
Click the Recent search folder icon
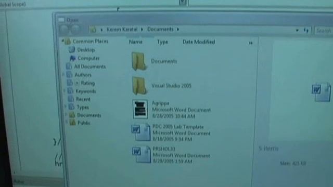tap(71, 99)
